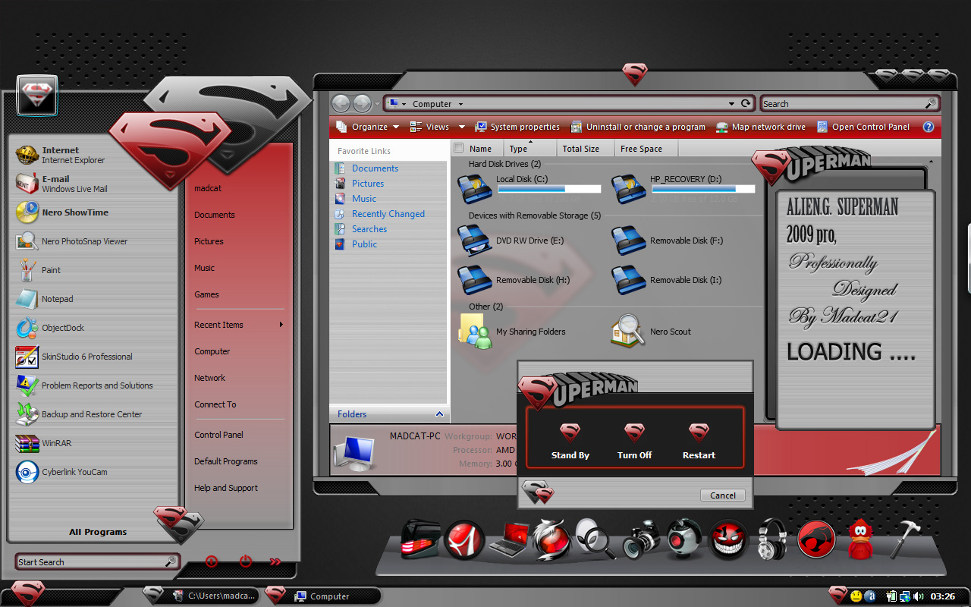Switch to Computer taskbar button

(x=324, y=596)
